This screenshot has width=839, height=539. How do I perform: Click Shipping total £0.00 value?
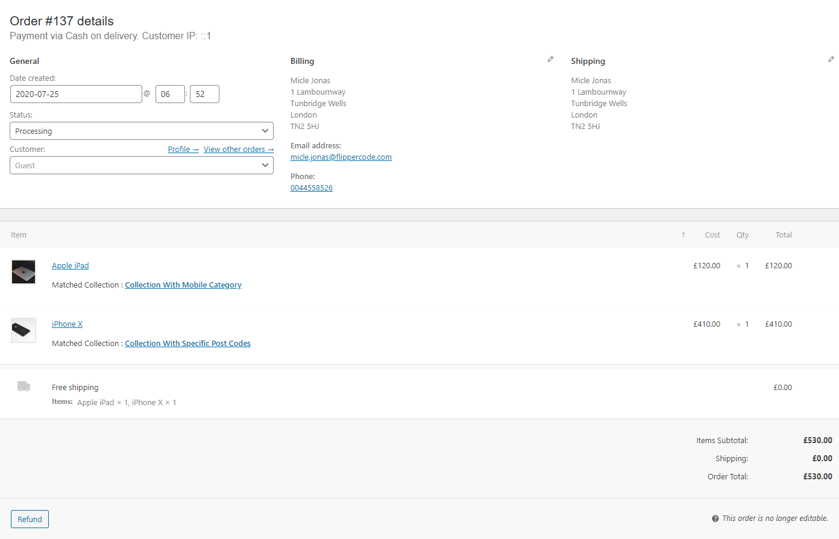tap(822, 459)
